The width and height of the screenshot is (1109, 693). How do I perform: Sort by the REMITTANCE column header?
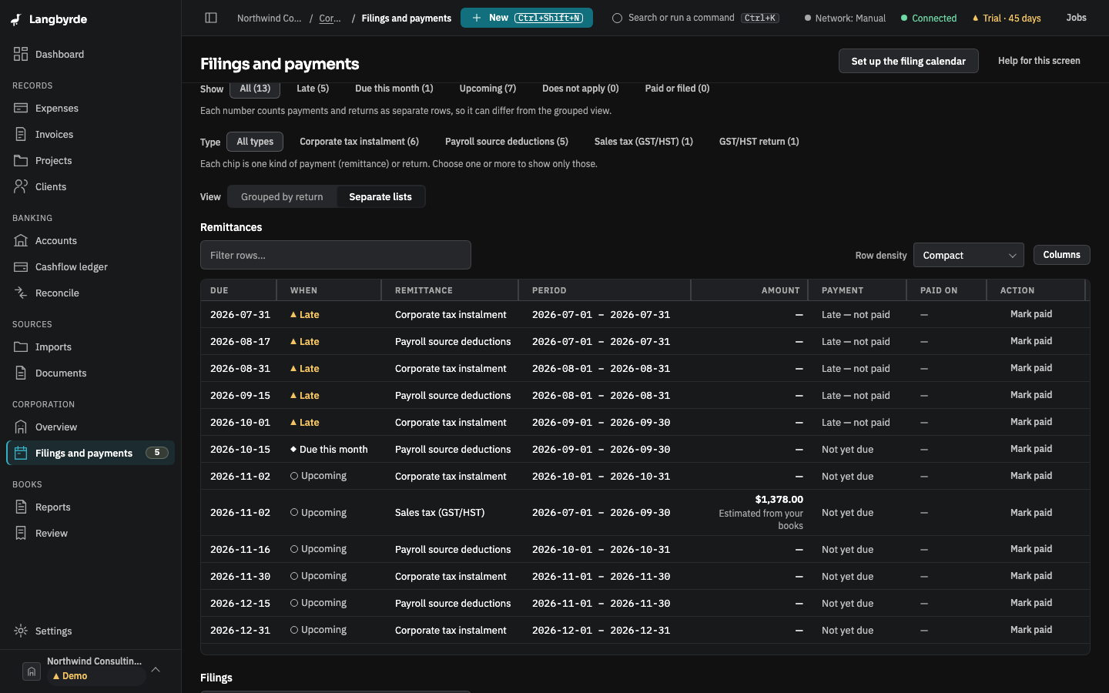click(x=449, y=290)
